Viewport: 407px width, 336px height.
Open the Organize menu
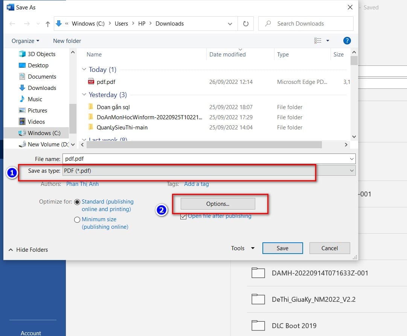tap(26, 41)
